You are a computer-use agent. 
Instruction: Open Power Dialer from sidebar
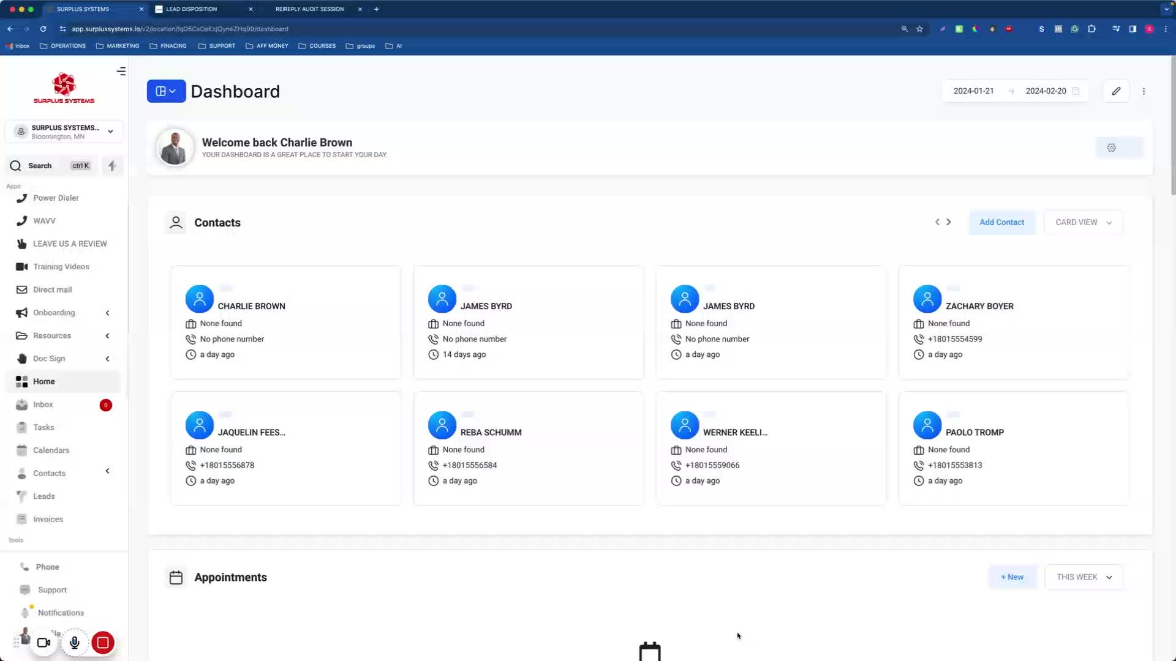click(56, 198)
